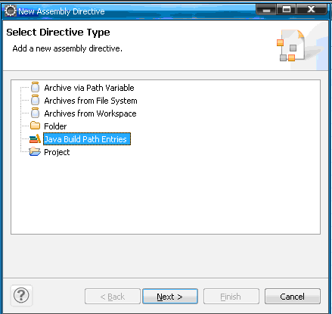The width and height of the screenshot is (332, 314).
Task: Choose Archives from Workspace directive type
Action: click(x=90, y=113)
